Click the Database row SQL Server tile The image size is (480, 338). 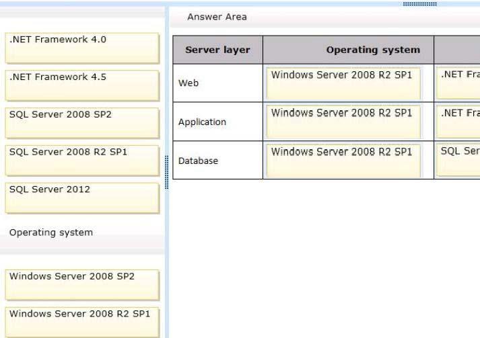coord(458,160)
